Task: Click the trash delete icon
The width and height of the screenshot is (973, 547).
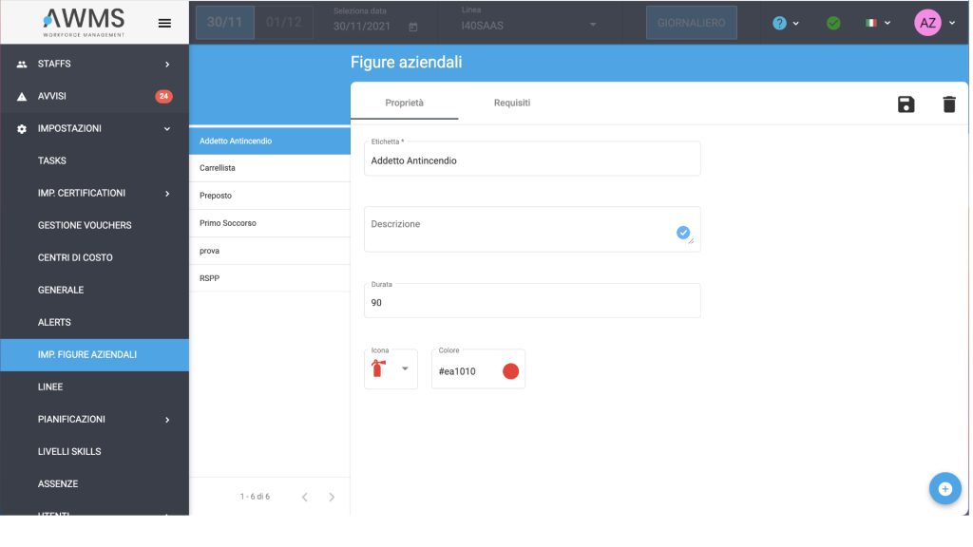Action: point(949,104)
